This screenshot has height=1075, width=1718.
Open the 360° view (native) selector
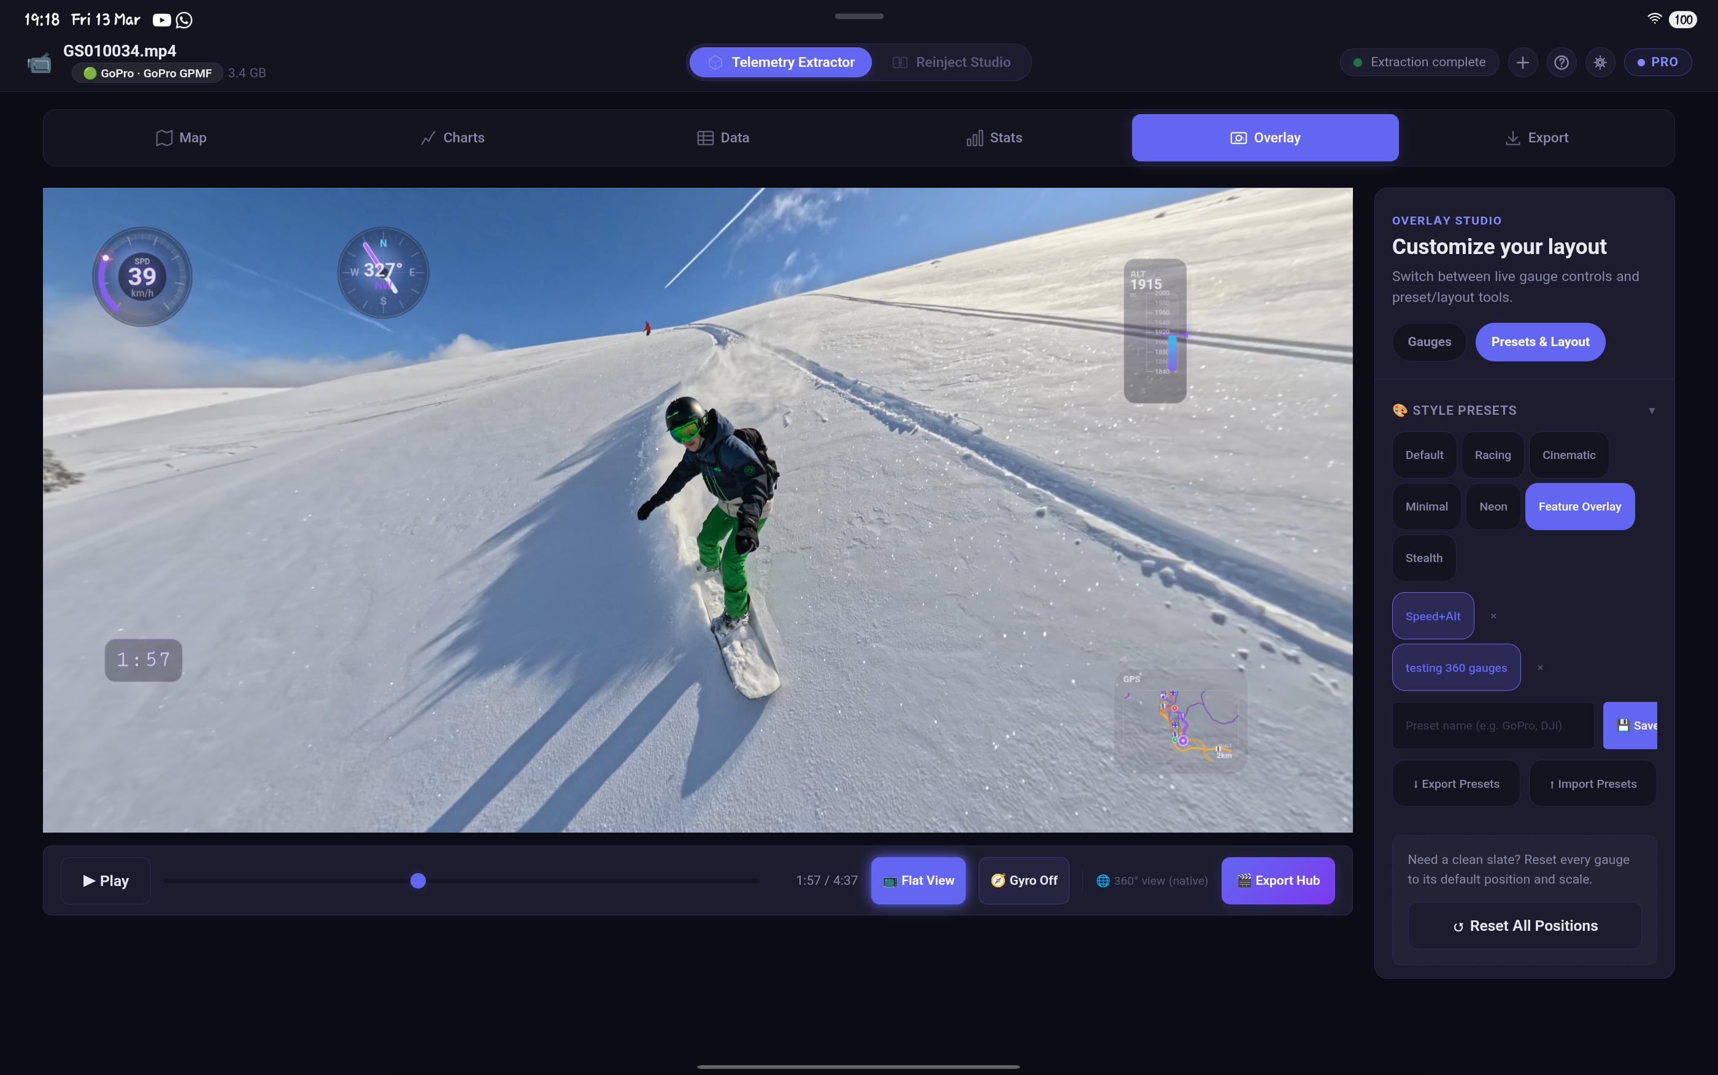point(1152,880)
